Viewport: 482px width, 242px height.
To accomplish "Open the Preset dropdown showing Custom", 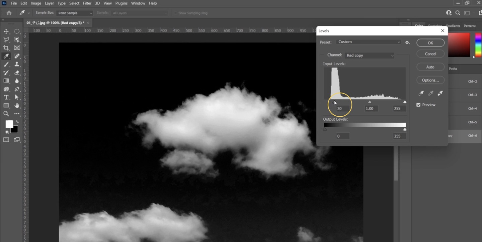I will click(x=369, y=42).
